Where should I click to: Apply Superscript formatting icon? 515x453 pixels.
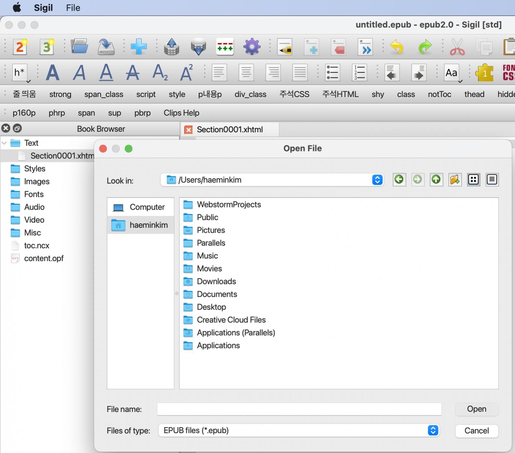186,72
